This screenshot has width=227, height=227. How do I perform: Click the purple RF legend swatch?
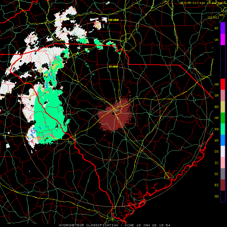(223, 28)
